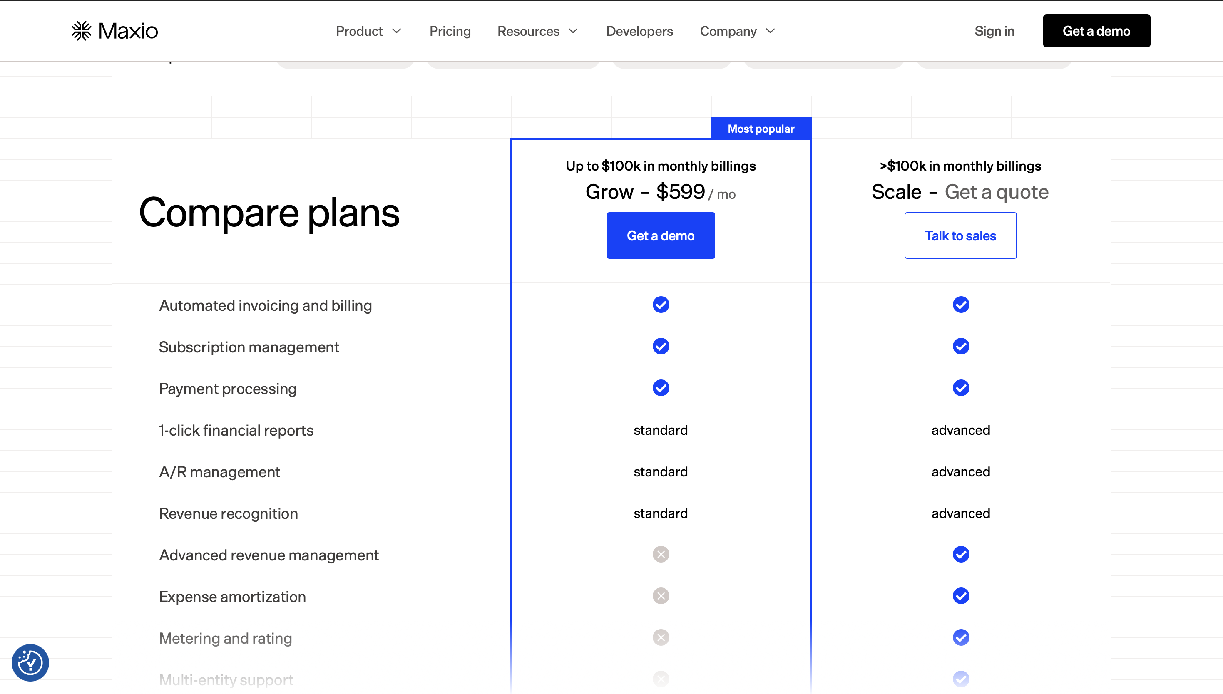Click black Get a demo header button
Viewport: 1223px width, 694px height.
pyautogui.click(x=1096, y=31)
